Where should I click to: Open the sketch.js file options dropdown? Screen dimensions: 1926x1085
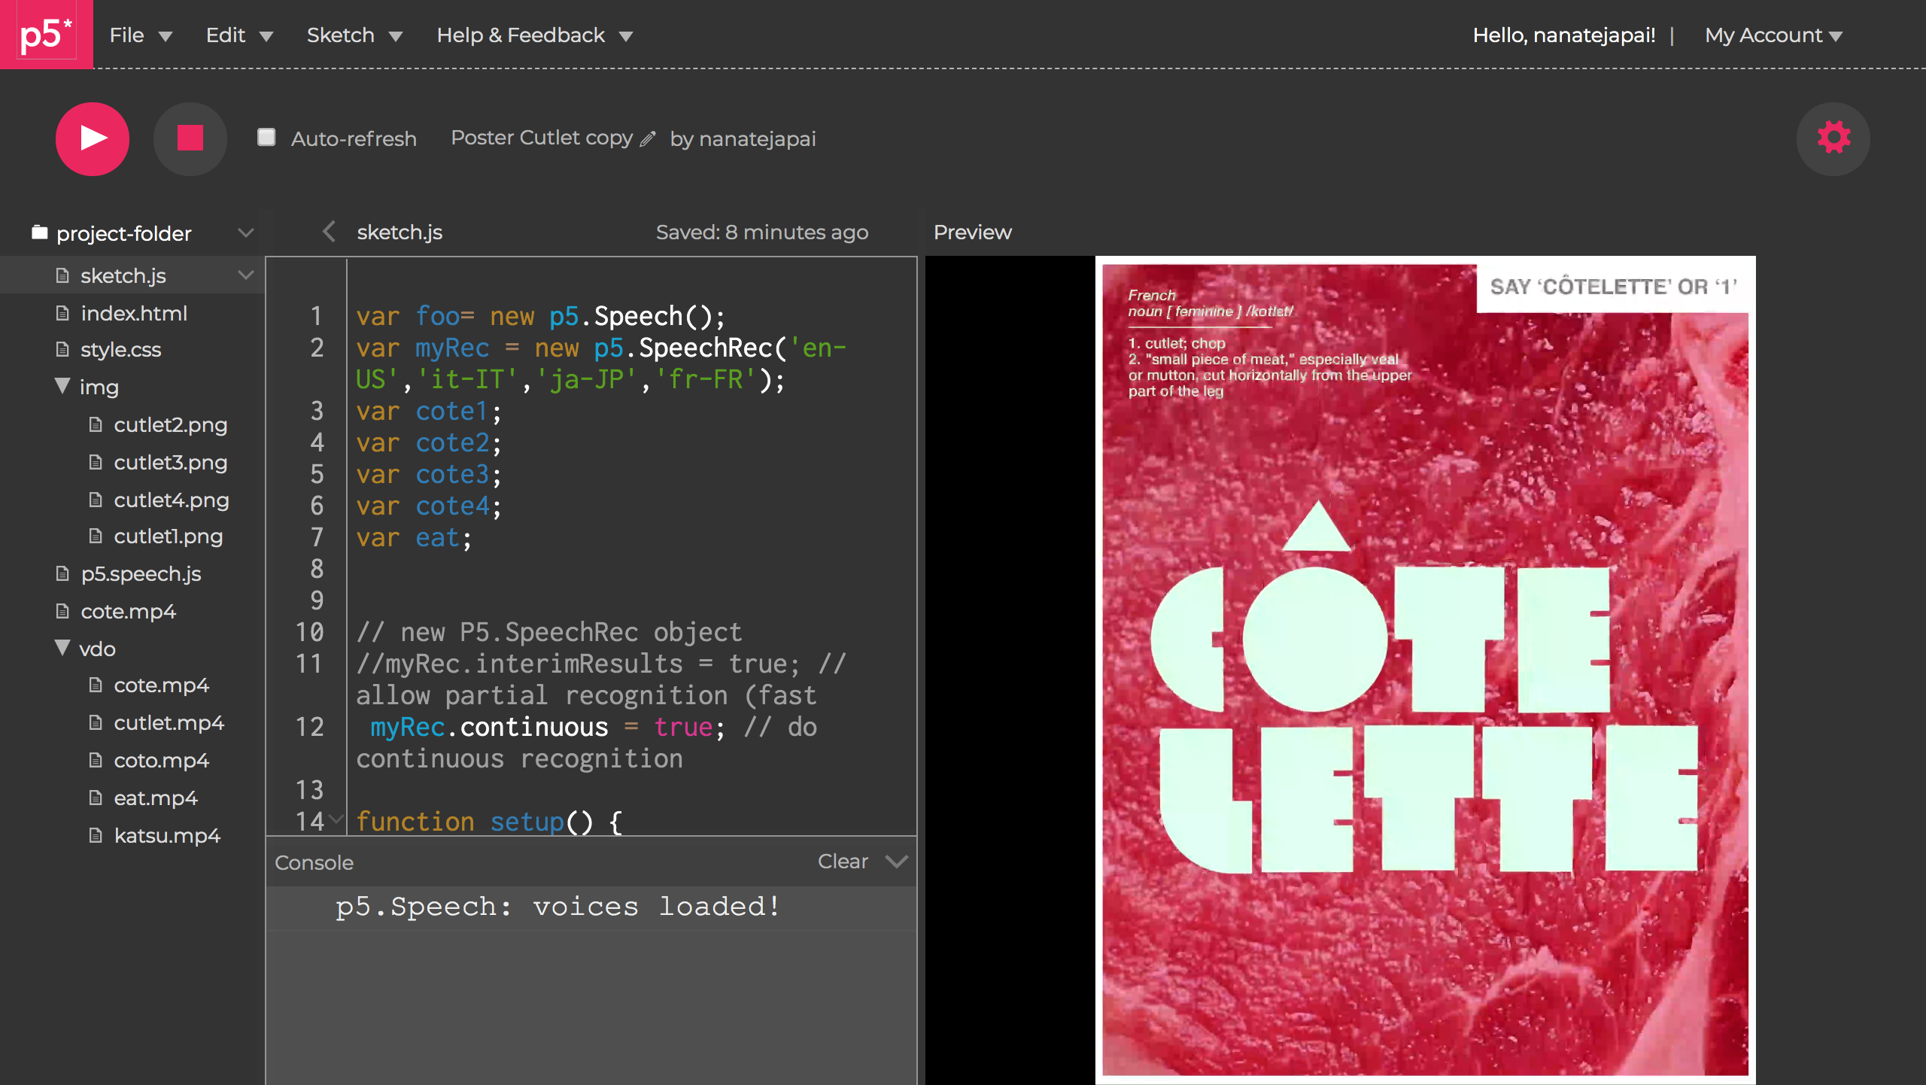[x=247, y=275]
